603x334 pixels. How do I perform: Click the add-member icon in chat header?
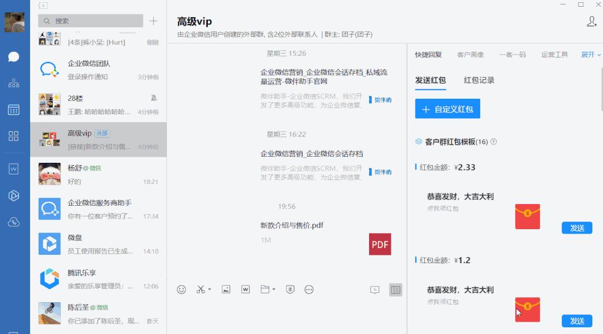[x=591, y=22]
